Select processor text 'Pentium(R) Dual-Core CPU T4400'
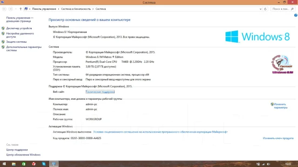This screenshot has height=167, width=298. pyautogui.click(x=107, y=62)
